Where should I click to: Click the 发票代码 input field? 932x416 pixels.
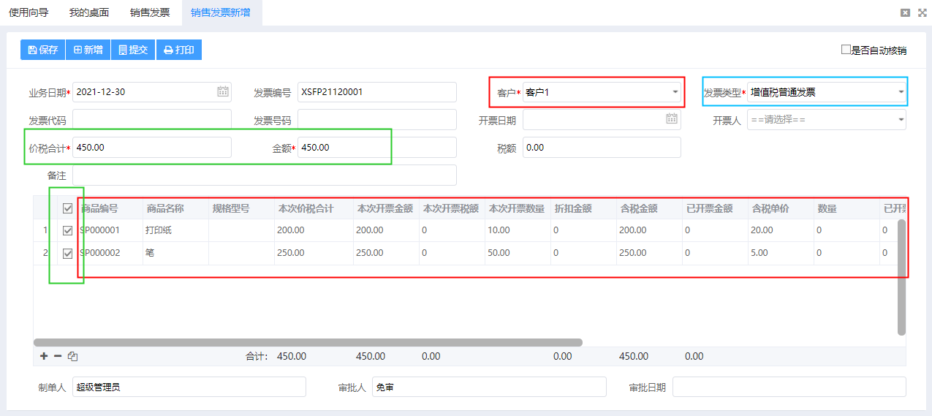coord(152,120)
